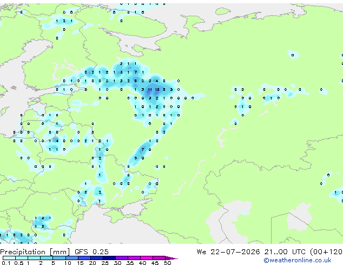The image size is (343, 265).
Task: Select the 35–40 mm legend swatch
Action: click(134, 258)
